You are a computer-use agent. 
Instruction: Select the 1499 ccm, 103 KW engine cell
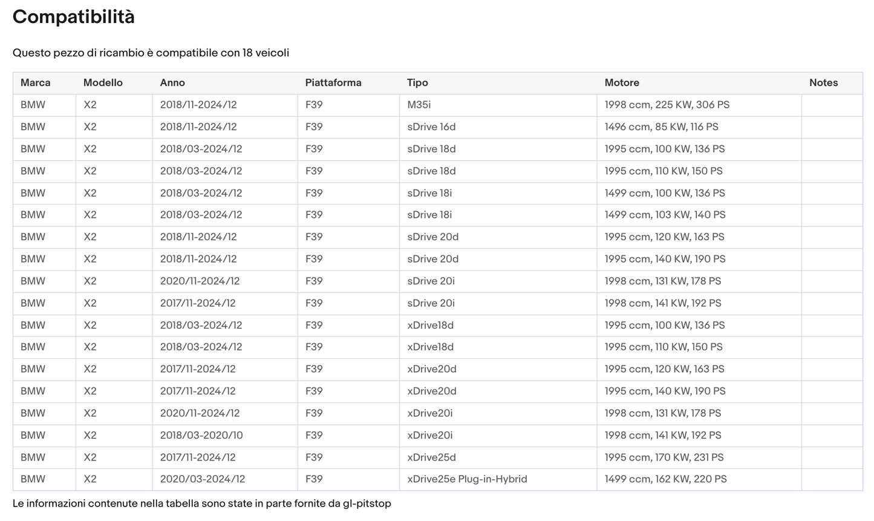[x=665, y=215]
